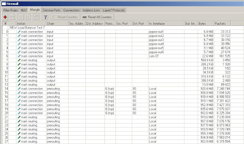Click 'input' chain in rule 4
The height and width of the screenshot is (144, 244).
50,48
